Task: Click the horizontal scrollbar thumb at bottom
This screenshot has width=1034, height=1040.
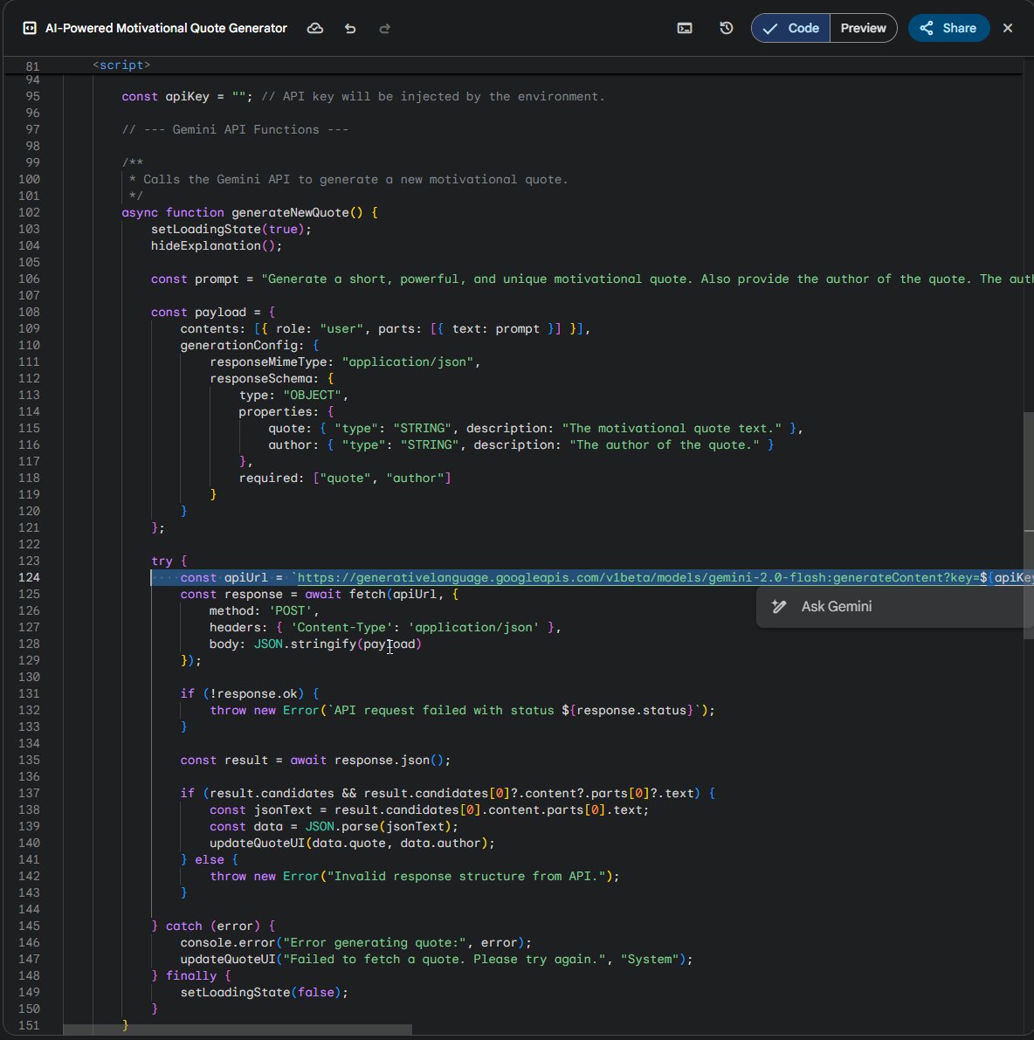Action: click(x=238, y=1030)
